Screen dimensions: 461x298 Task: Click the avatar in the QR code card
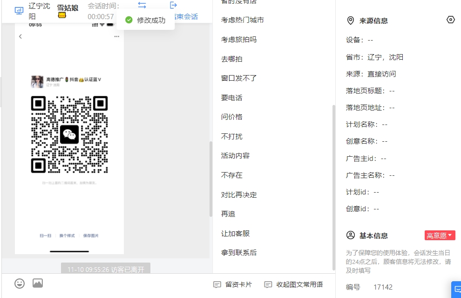(37, 82)
